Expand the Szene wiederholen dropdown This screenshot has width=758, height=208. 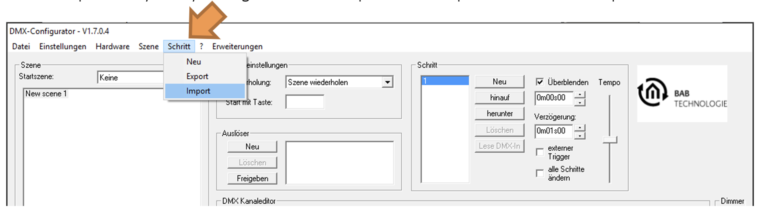tap(387, 82)
